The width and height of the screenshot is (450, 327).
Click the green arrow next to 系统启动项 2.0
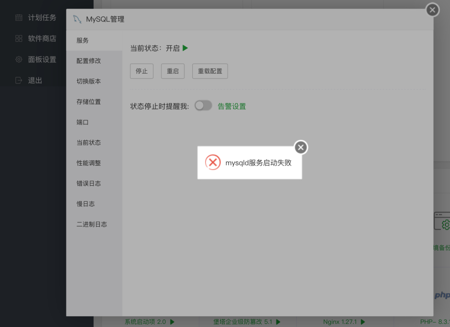click(x=172, y=322)
